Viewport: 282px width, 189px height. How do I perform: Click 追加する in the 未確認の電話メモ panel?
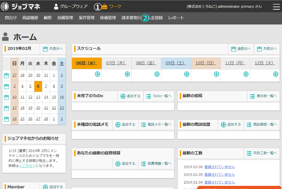point(125,125)
